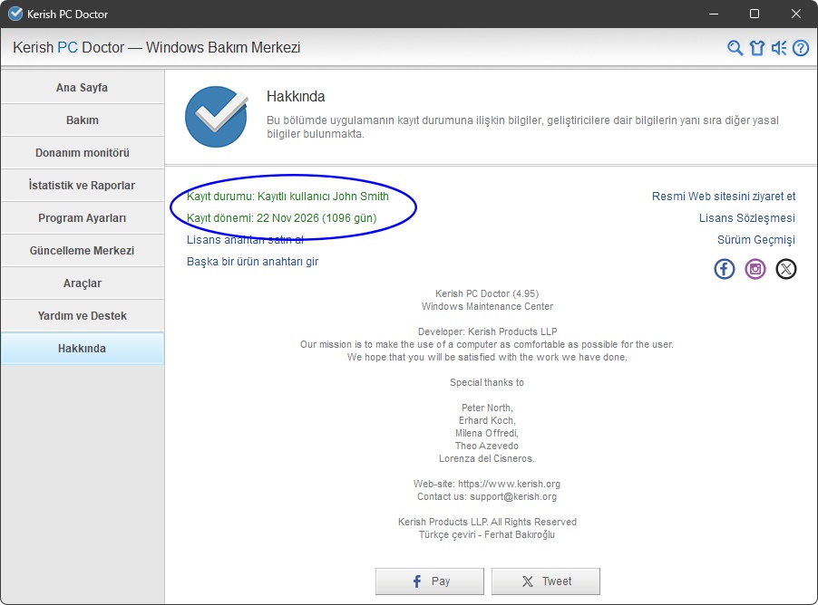Viewport: 818px width, 605px height.
Task: Visit Resmi Web sitesini ziyaret et link
Action: pos(723,197)
